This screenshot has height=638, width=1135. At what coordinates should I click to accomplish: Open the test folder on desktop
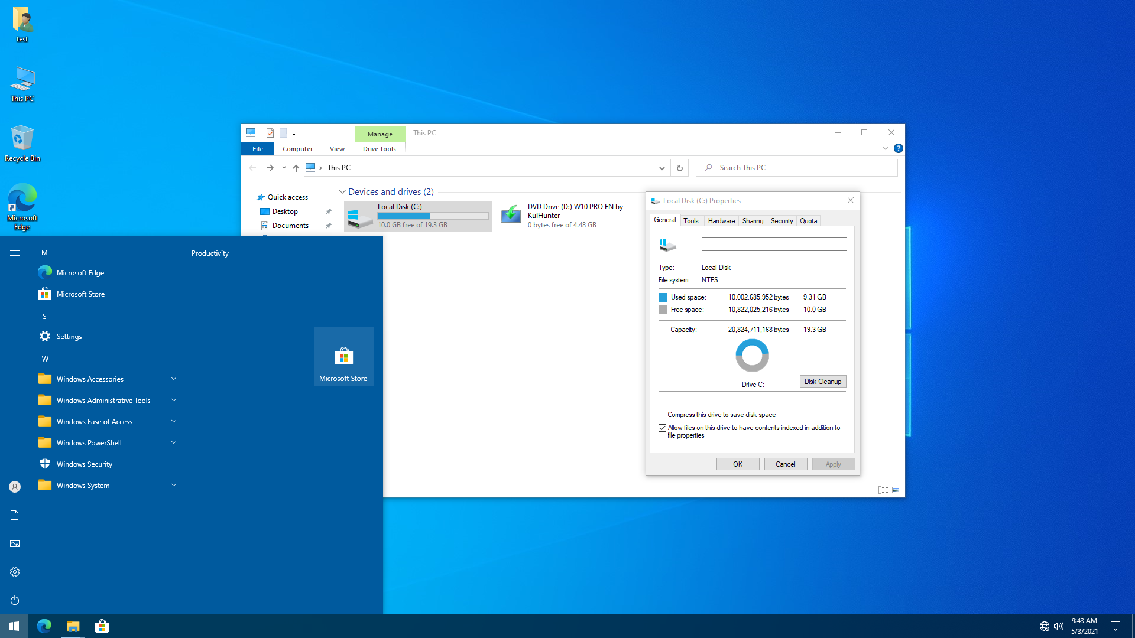pos(22,25)
